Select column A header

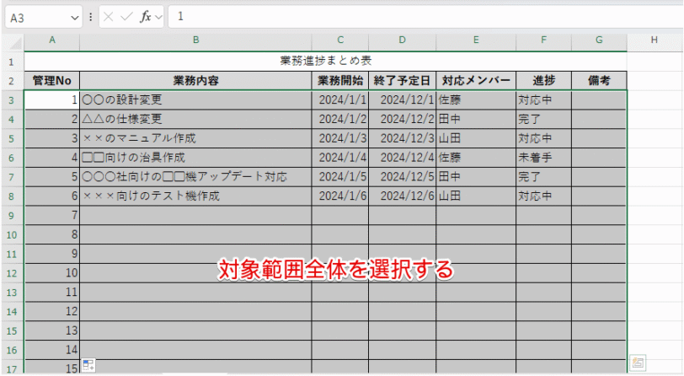point(52,40)
